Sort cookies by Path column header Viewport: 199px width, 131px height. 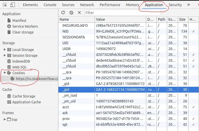(162, 20)
